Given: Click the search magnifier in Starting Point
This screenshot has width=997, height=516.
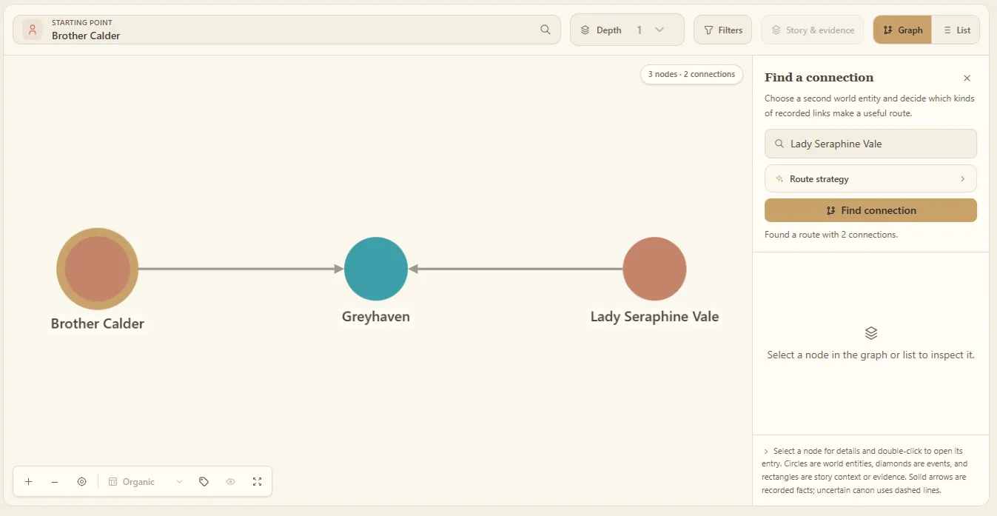Looking at the screenshot, I should pos(546,30).
